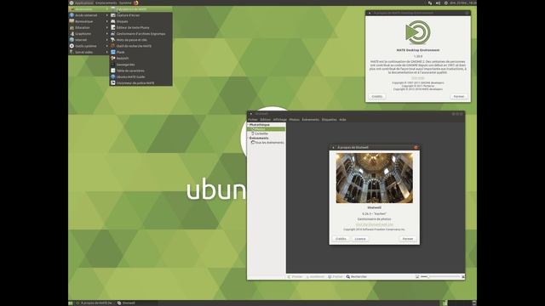Screen dimensions: 545x306
Task: Open Mots de passe et clés icon
Action: tap(113, 40)
